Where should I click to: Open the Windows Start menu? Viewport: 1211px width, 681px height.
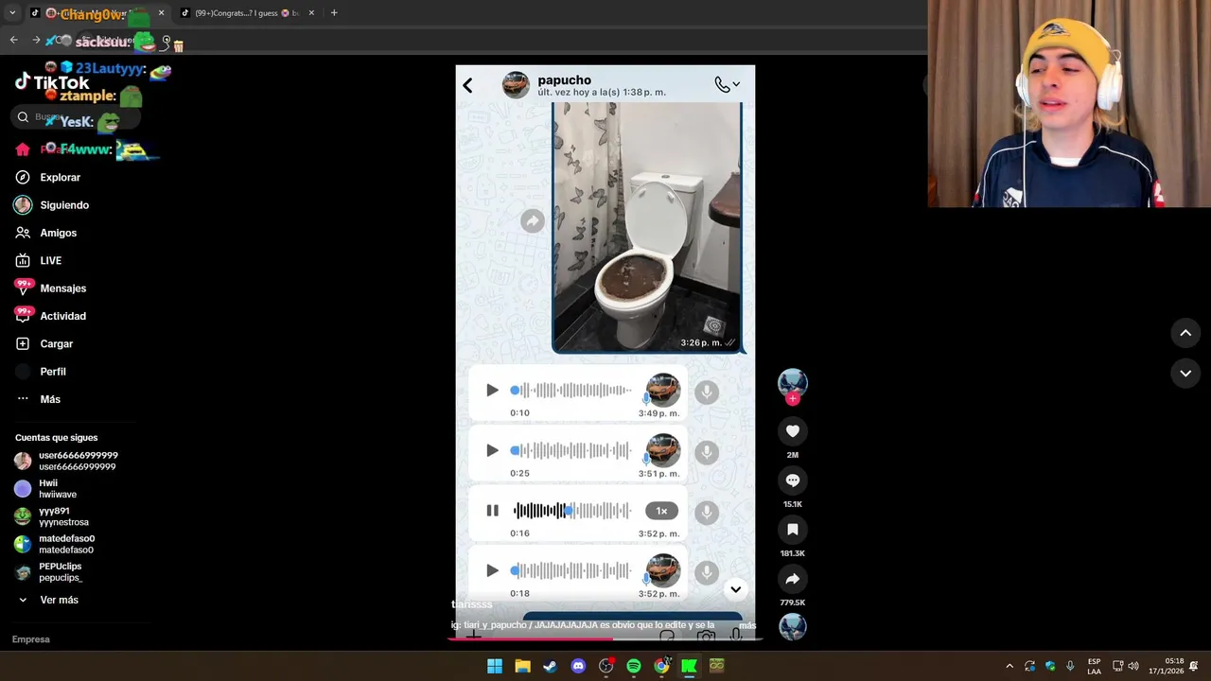(494, 666)
